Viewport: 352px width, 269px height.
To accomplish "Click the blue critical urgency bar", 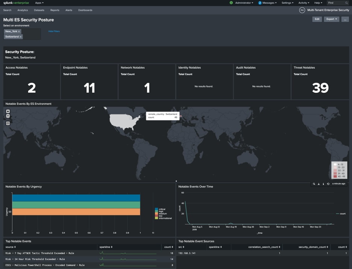I will [76, 198].
